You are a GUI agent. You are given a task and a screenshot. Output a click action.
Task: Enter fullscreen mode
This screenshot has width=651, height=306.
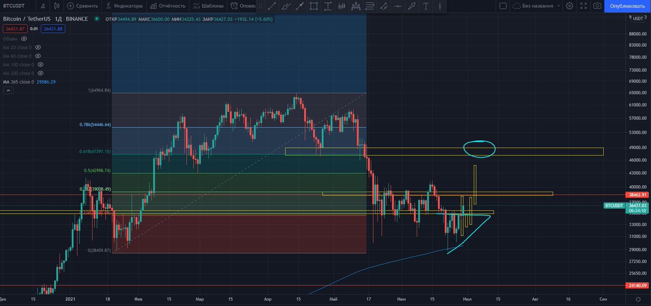(x=583, y=6)
